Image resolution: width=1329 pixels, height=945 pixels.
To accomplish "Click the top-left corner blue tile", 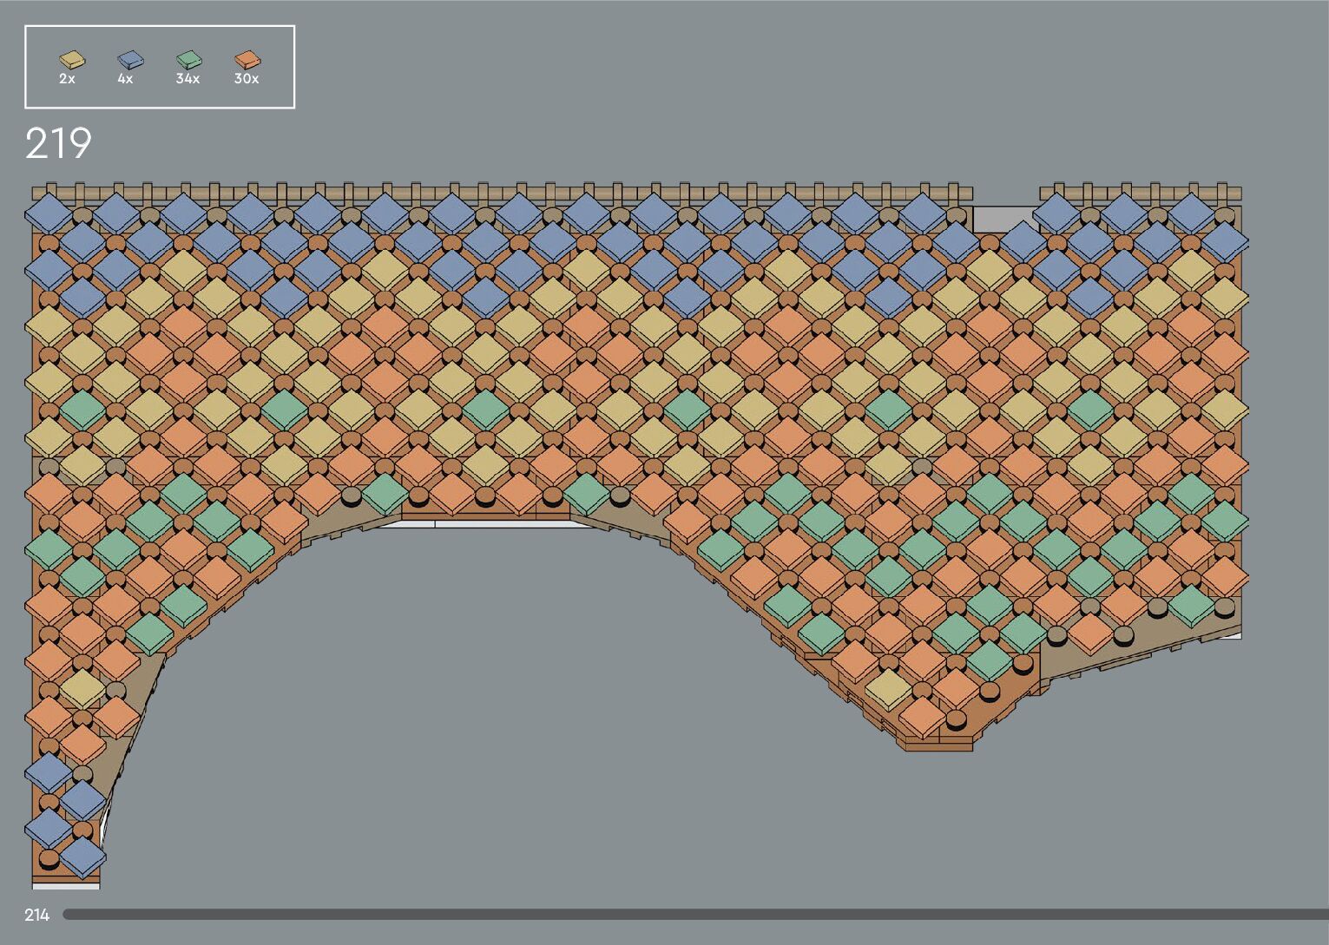I will click(49, 214).
